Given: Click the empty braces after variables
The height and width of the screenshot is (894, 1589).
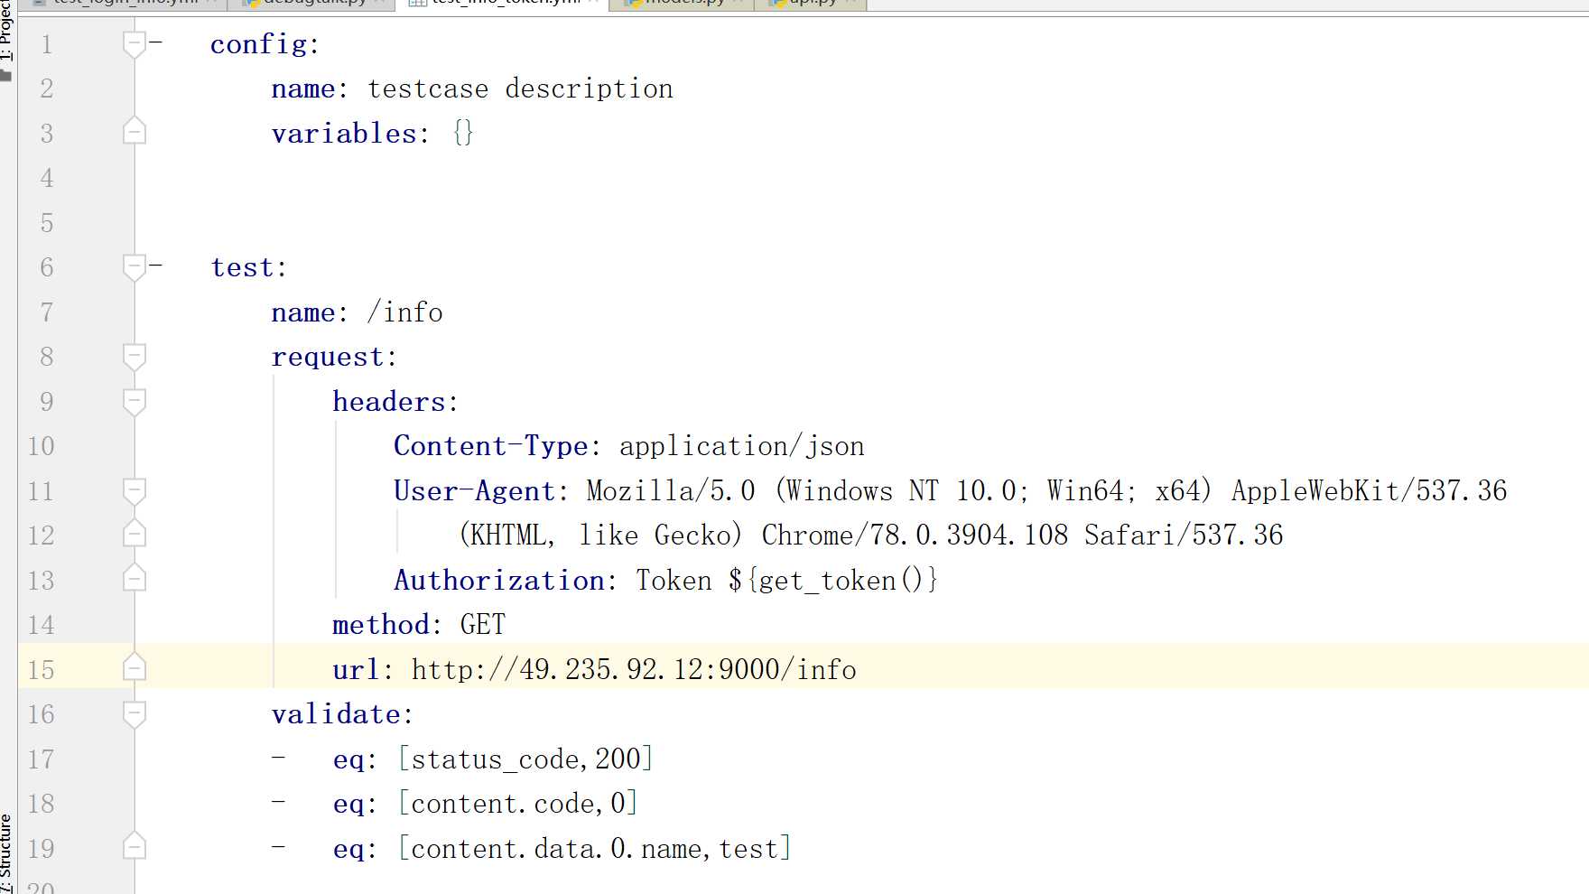Looking at the screenshot, I should coord(463,134).
